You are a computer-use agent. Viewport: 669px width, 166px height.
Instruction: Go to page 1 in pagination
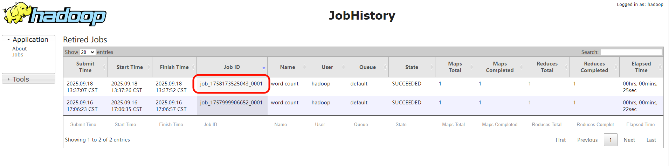[611, 140]
